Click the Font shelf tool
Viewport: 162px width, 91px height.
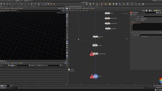35,4
